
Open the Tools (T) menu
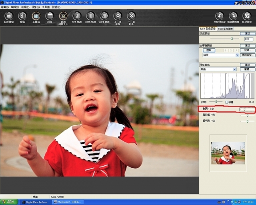pos(46,7)
